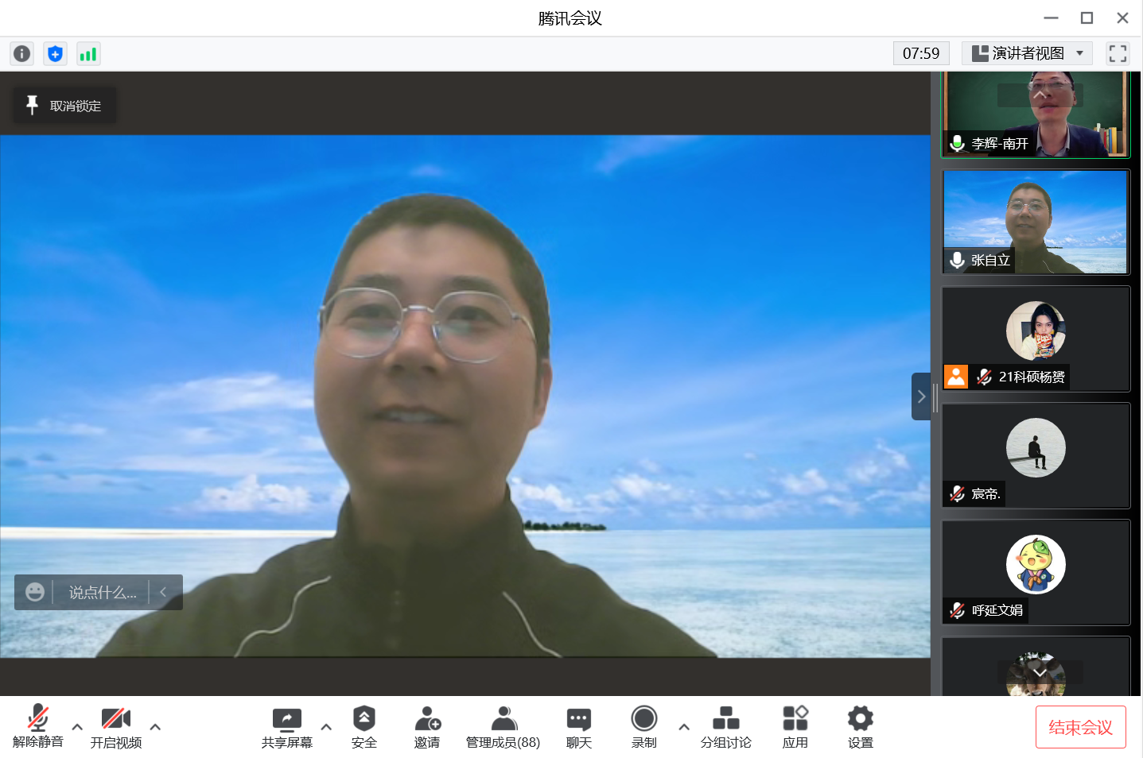The image size is (1143, 758).
Task: Open Settings (设置) gear
Action: coord(860,726)
